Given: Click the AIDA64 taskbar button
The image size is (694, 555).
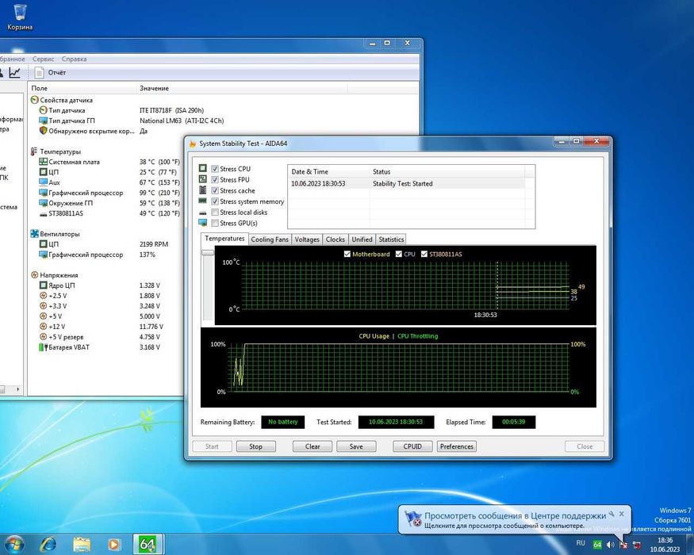Looking at the screenshot, I should point(148,544).
